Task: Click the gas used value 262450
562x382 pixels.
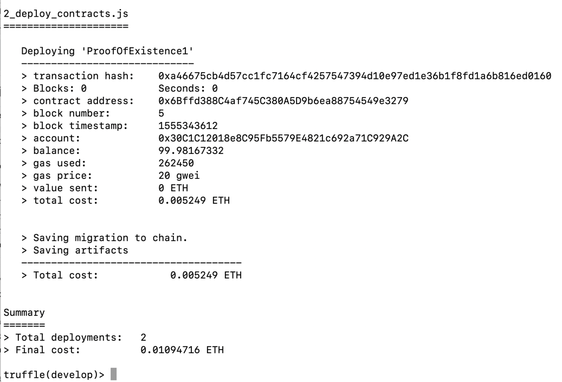Action: click(176, 163)
